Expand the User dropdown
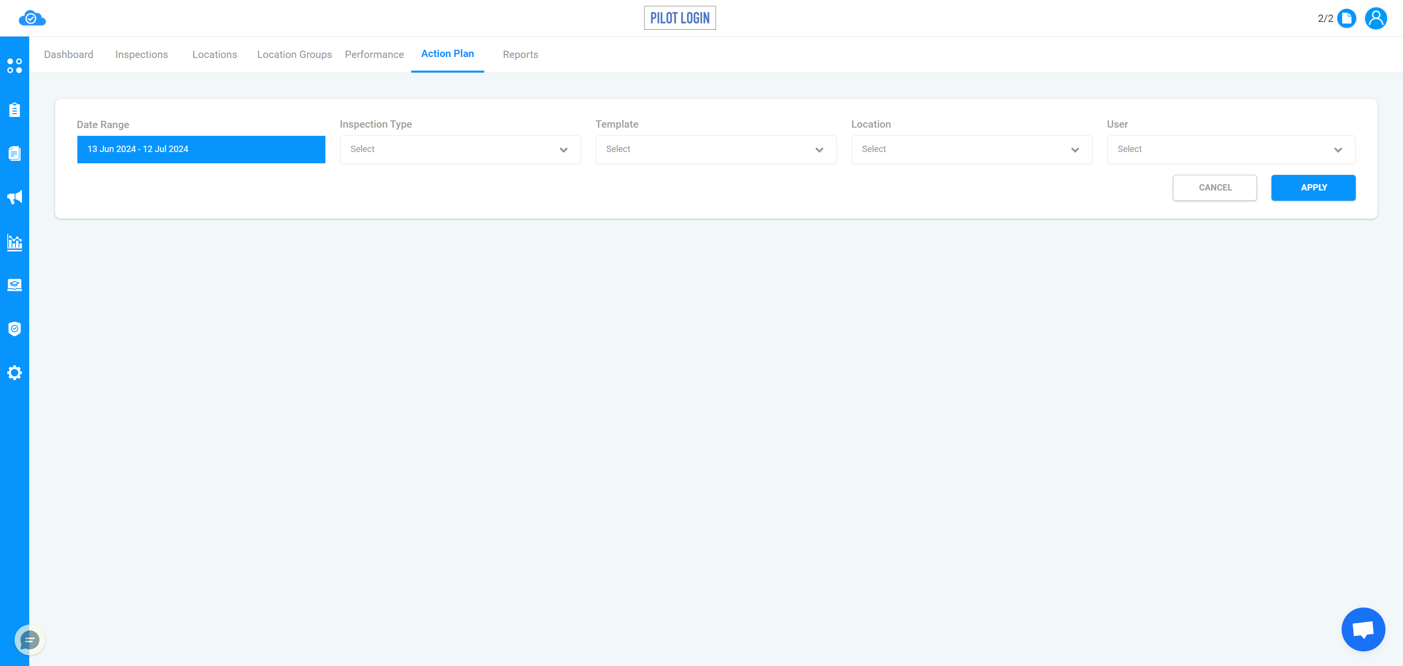Screen dimensions: 1403x666 (x=1231, y=150)
